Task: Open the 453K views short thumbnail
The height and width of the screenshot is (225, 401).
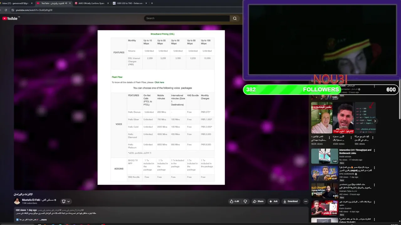Action: click(343, 117)
